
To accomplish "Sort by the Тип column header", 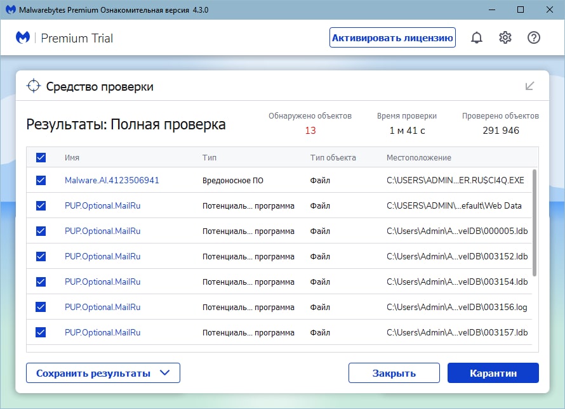I will [x=209, y=157].
